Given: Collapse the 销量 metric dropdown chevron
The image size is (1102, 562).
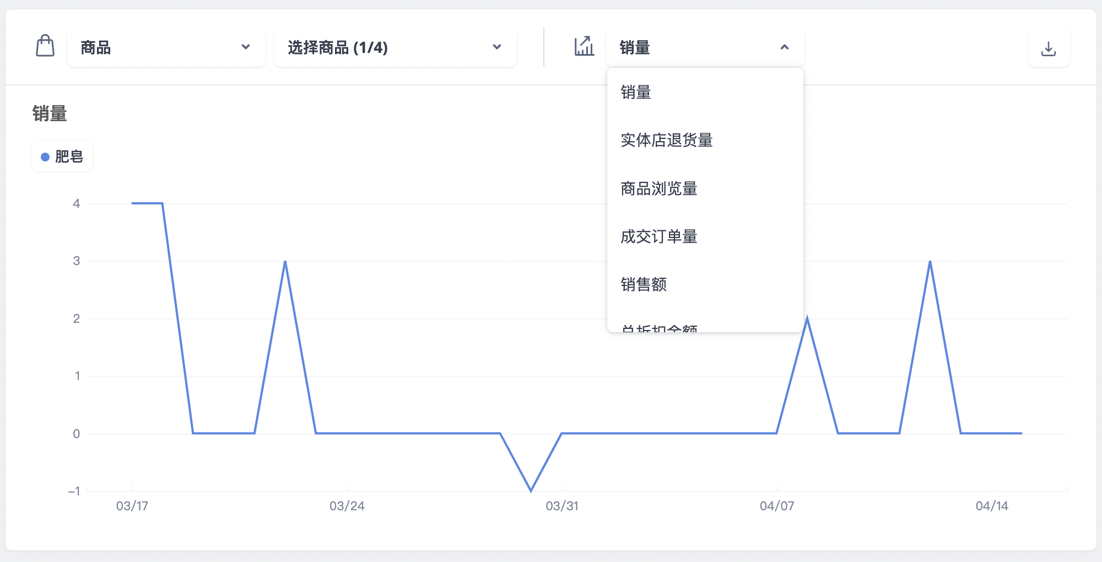Looking at the screenshot, I should (785, 47).
